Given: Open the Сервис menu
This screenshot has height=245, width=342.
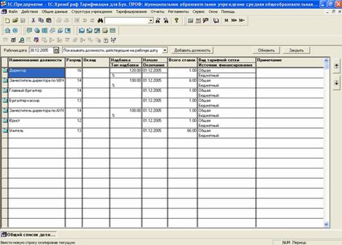Looking at the screenshot, I should (199, 12).
